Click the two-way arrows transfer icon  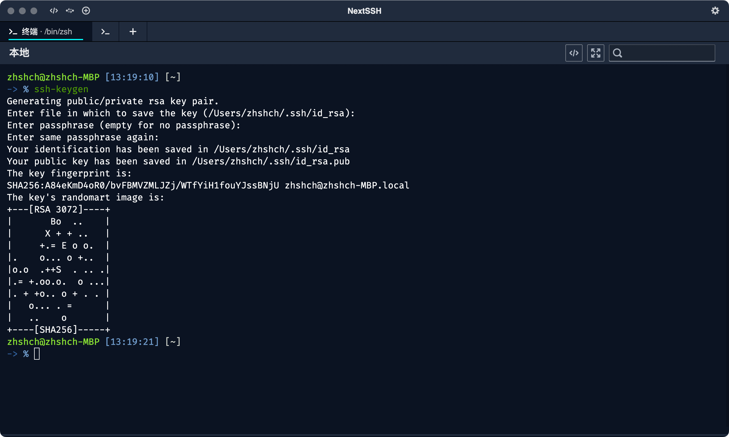(x=70, y=11)
